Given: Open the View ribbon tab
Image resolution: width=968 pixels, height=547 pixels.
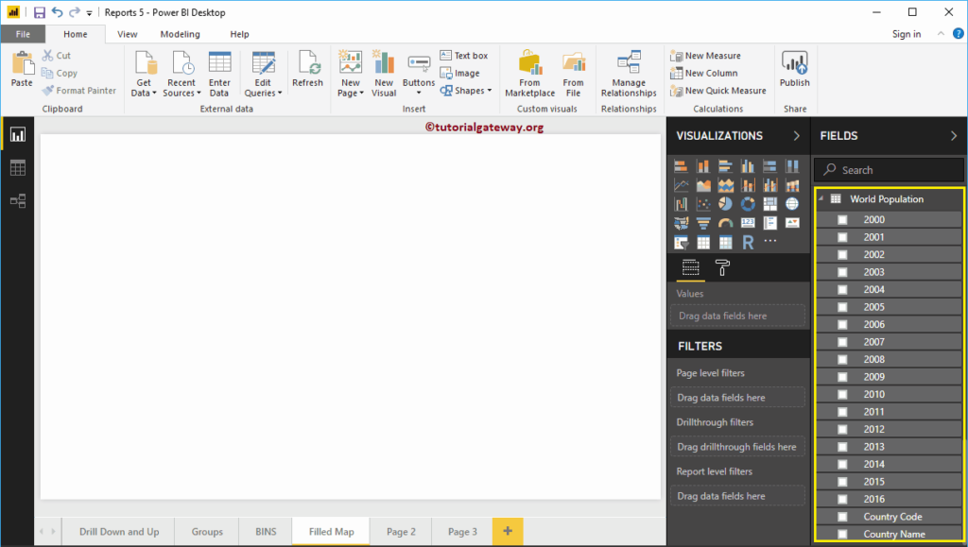Looking at the screenshot, I should 128,35.
